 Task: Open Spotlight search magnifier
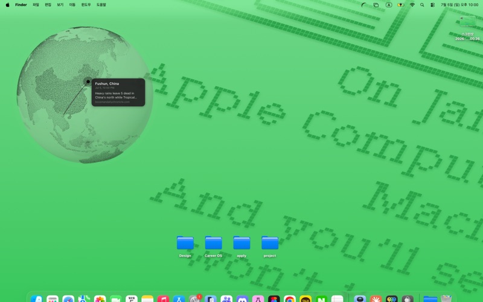pyautogui.click(x=422, y=5)
